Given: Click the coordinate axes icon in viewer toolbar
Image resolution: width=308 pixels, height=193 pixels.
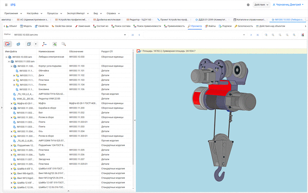Looking at the screenshot, I should 45,44.
